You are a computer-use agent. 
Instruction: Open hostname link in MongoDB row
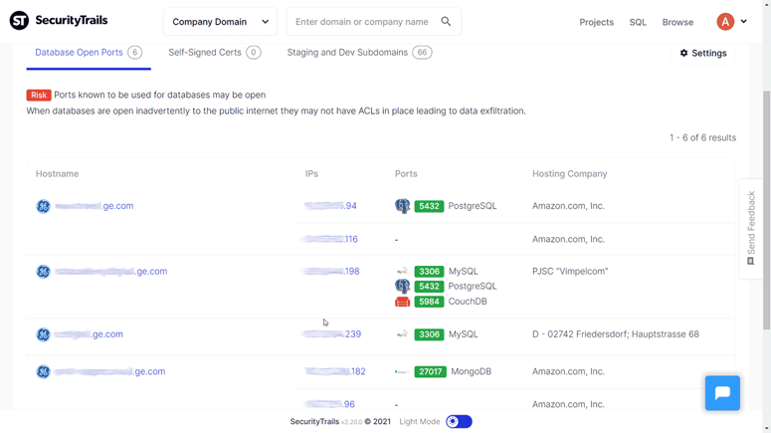pyautogui.click(x=110, y=372)
